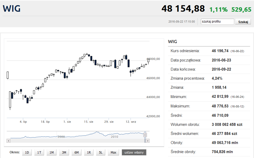Choose the 1R period option
Viewport: 254px width, 158px height.
pos(89,152)
